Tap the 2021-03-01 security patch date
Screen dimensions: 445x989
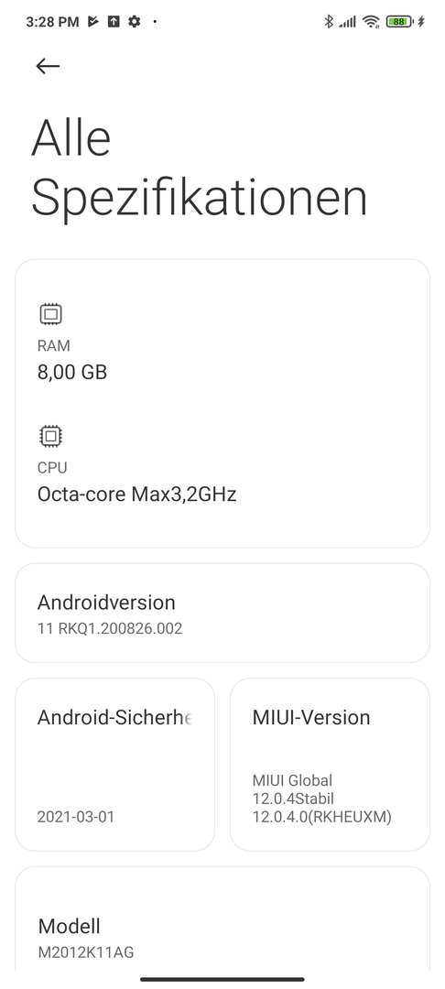pos(76,817)
